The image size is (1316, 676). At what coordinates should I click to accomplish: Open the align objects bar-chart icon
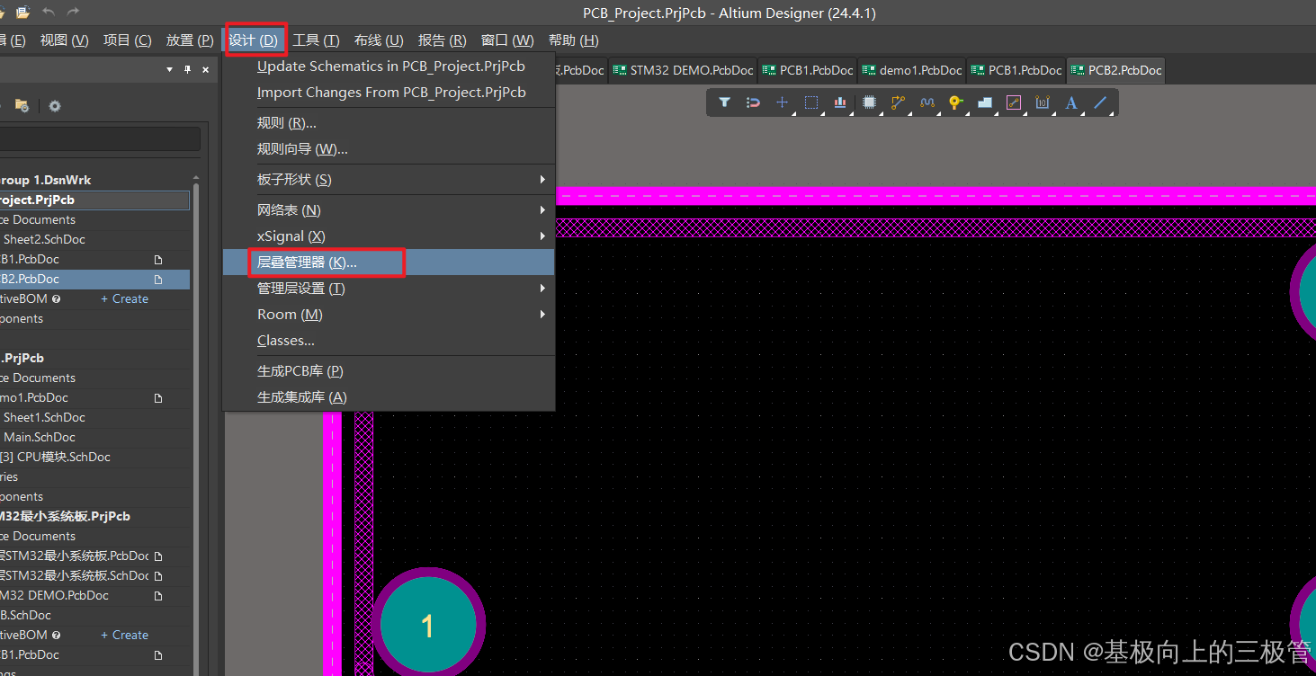point(840,102)
